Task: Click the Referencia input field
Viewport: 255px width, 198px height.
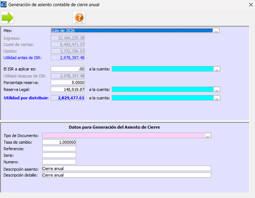Action: [59, 149]
